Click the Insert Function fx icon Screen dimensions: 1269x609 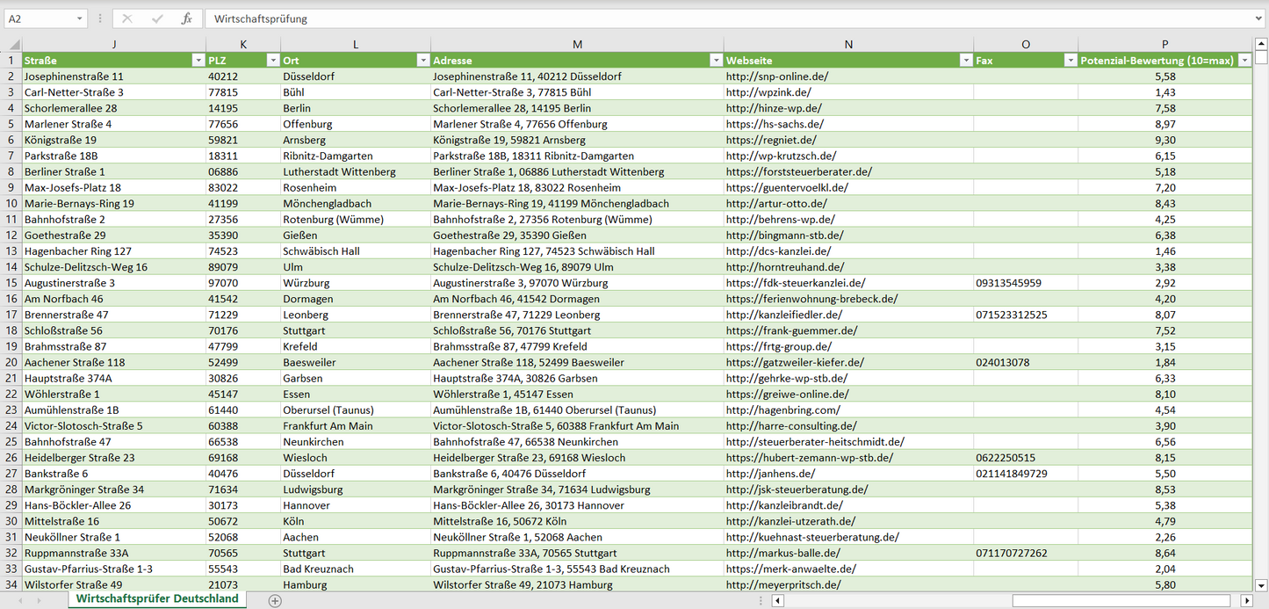186,18
